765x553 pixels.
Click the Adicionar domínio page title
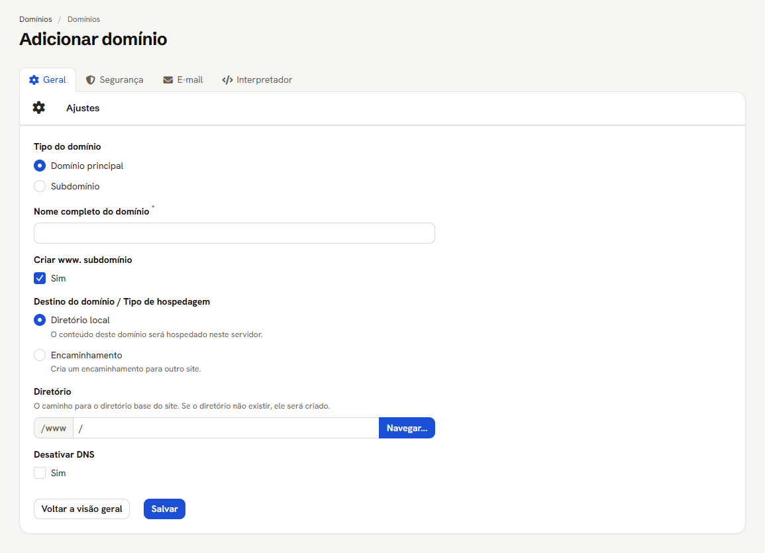point(93,39)
